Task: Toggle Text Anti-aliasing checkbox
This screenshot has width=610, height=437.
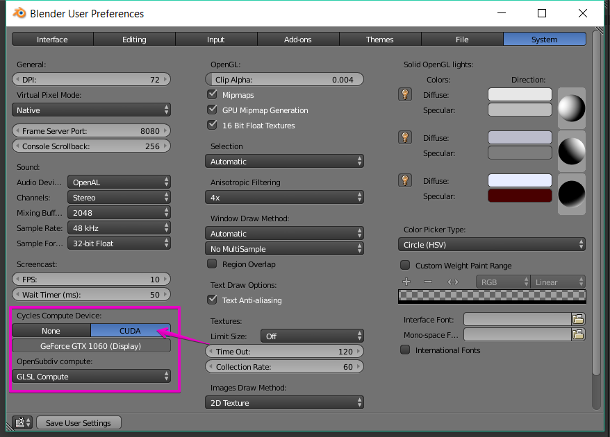Action: [x=213, y=300]
